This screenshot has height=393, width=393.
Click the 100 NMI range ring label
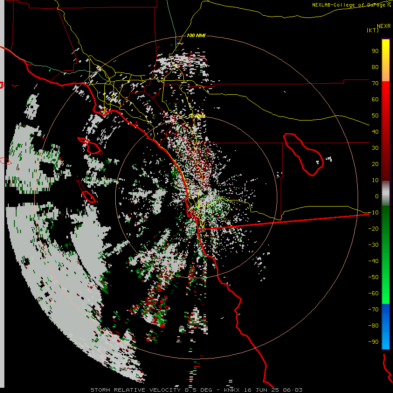196,35
